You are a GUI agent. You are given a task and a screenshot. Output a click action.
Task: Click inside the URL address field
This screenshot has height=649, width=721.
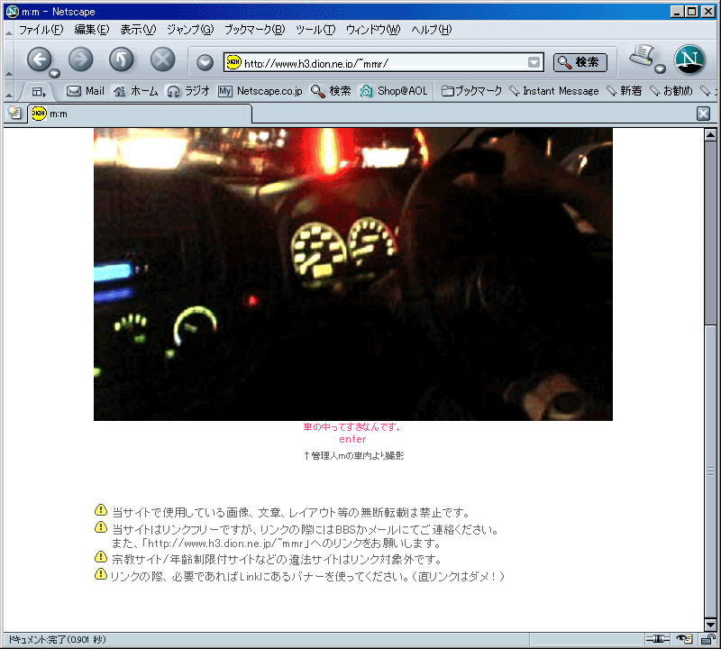[384, 62]
